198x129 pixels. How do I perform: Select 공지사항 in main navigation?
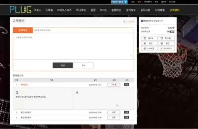pyautogui.click(x=145, y=10)
